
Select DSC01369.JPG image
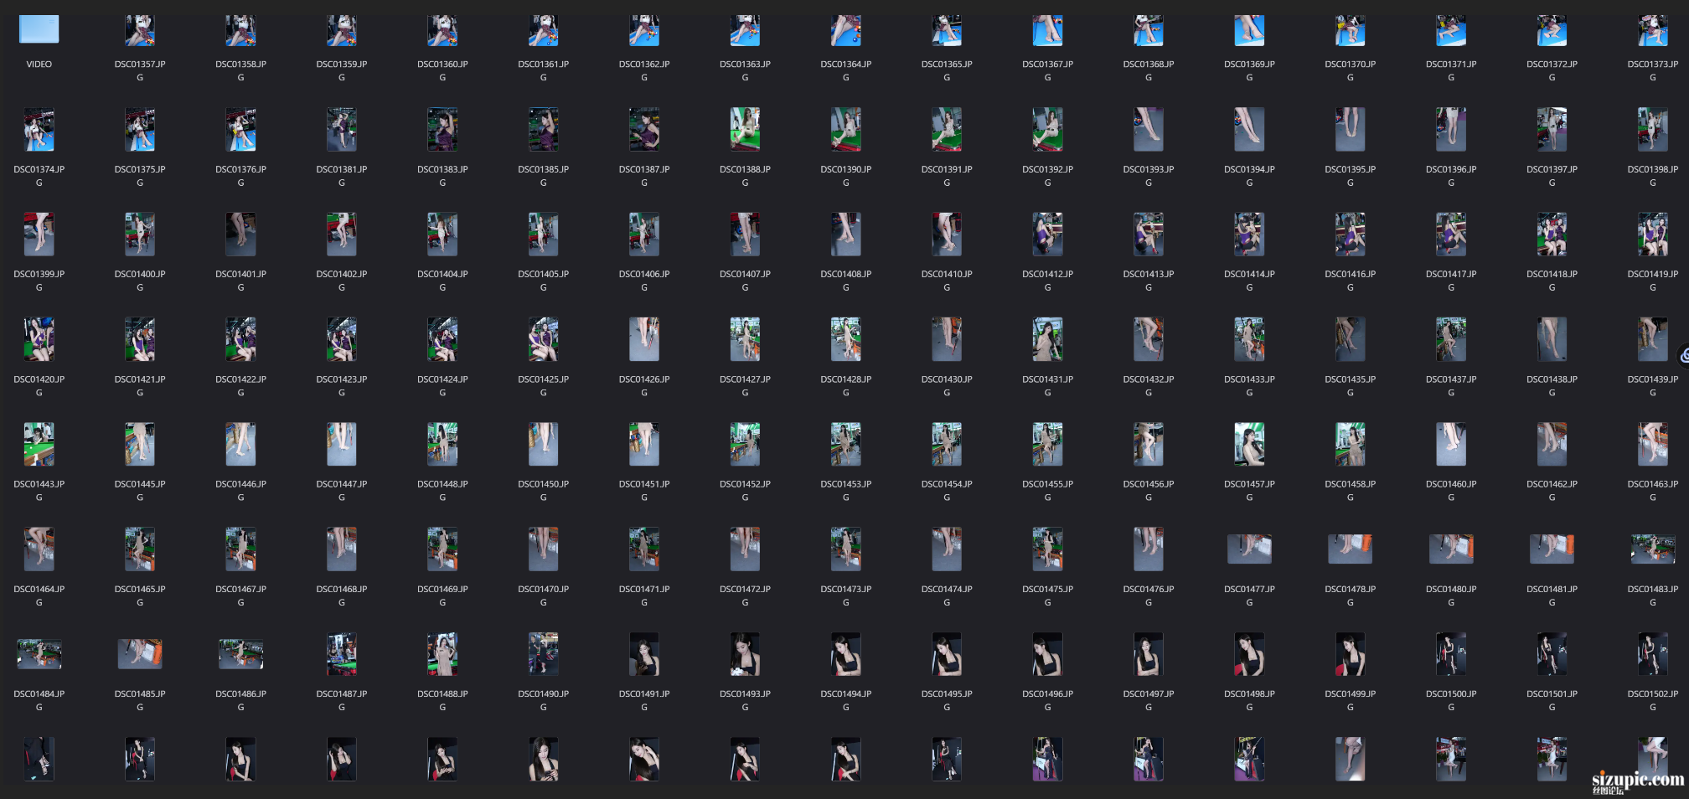pyautogui.click(x=1249, y=30)
